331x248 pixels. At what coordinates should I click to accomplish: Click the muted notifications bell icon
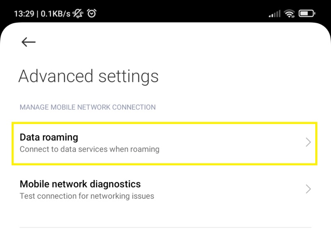click(77, 13)
